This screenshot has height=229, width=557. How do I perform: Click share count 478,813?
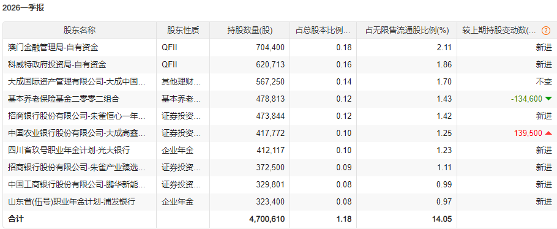click(271, 99)
